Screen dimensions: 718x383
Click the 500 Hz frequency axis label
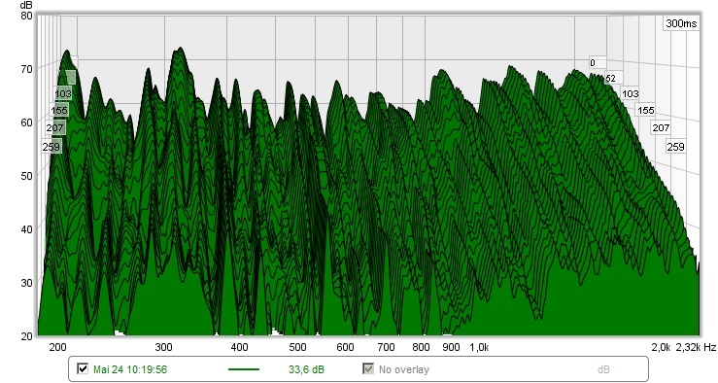pos(297,347)
